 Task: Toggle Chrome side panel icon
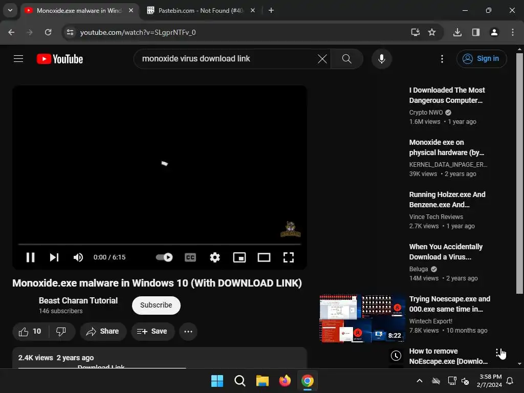pyautogui.click(x=476, y=32)
